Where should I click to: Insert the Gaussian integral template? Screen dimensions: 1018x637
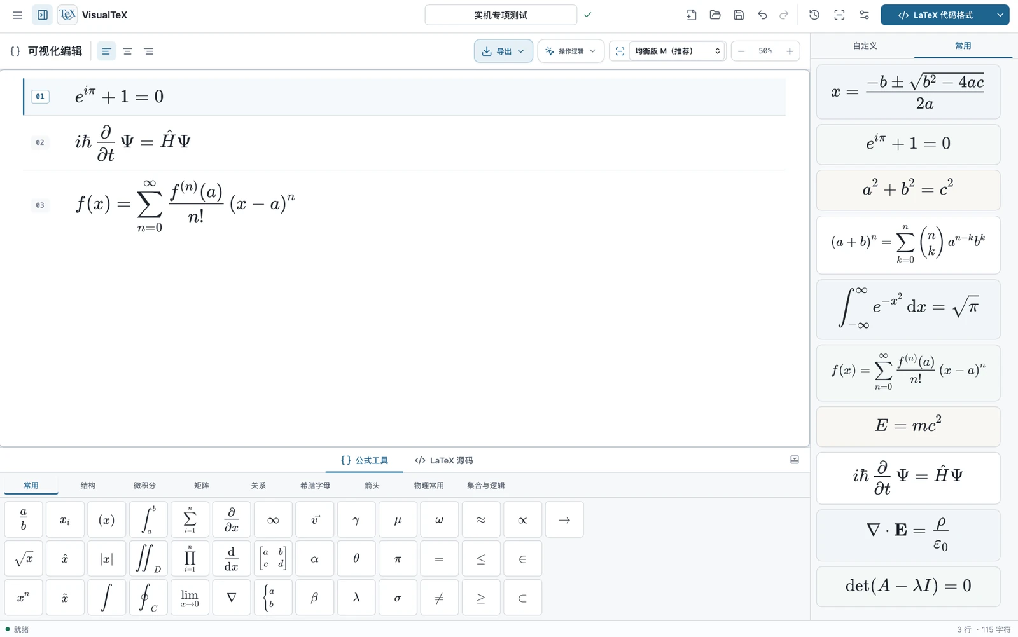pyautogui.click(x=908, y=309)
